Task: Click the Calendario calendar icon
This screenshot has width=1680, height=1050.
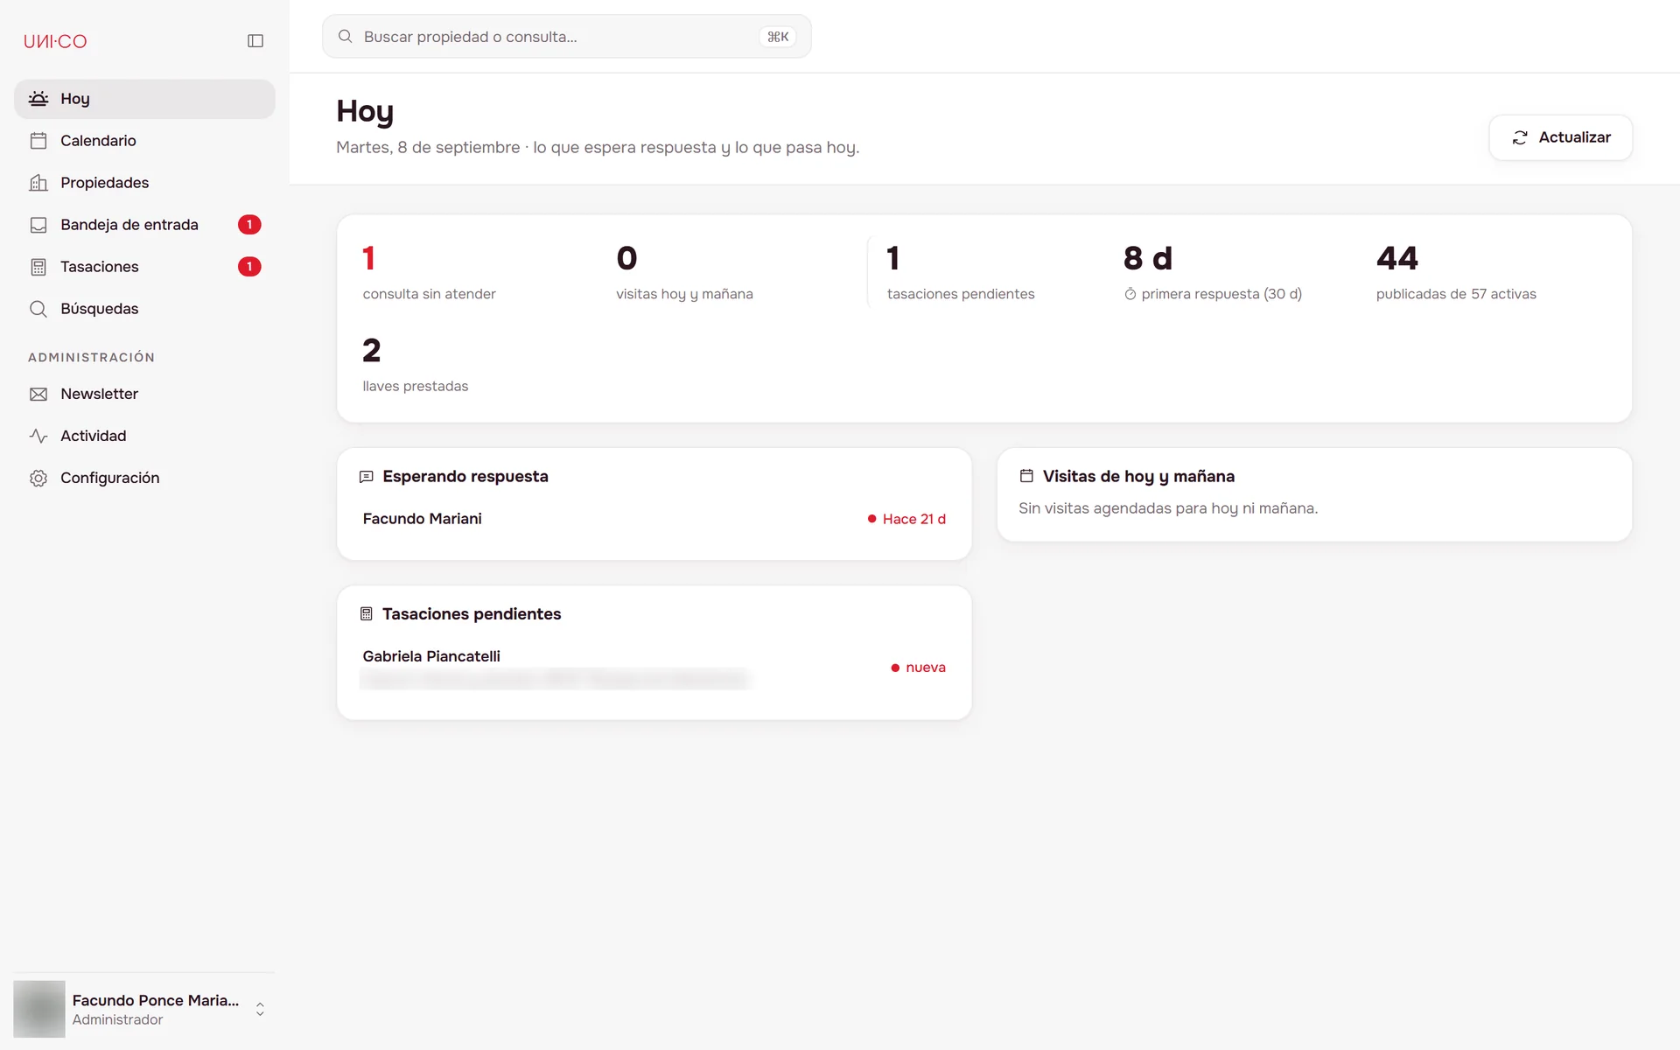Action: coord(38,141)
